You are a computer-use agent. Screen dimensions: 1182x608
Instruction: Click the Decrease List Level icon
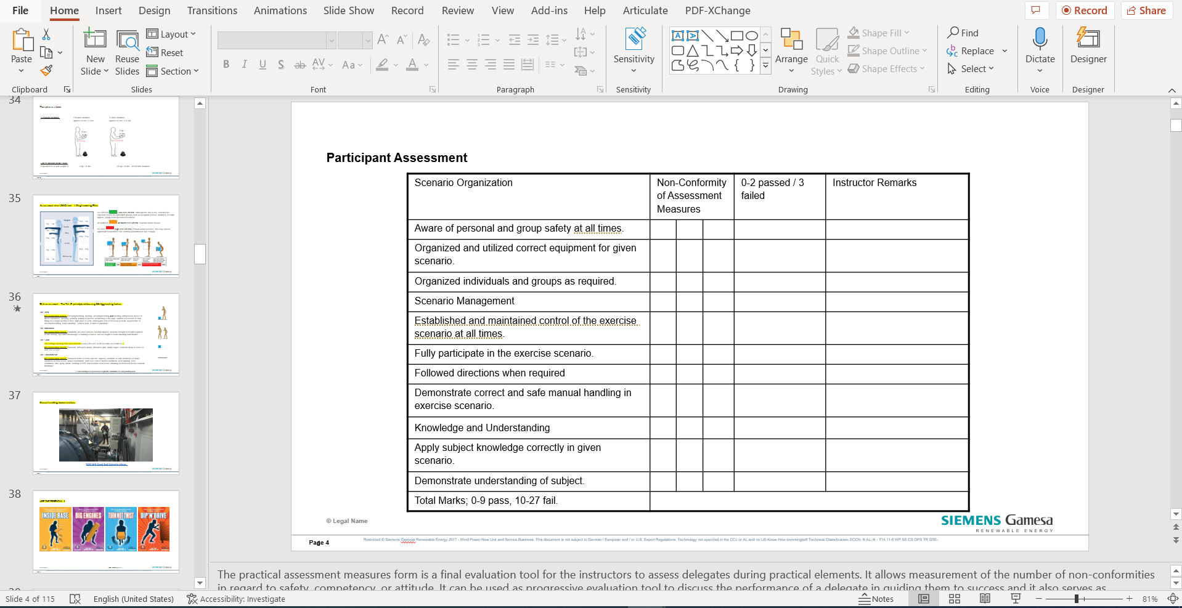coord(515,40)
